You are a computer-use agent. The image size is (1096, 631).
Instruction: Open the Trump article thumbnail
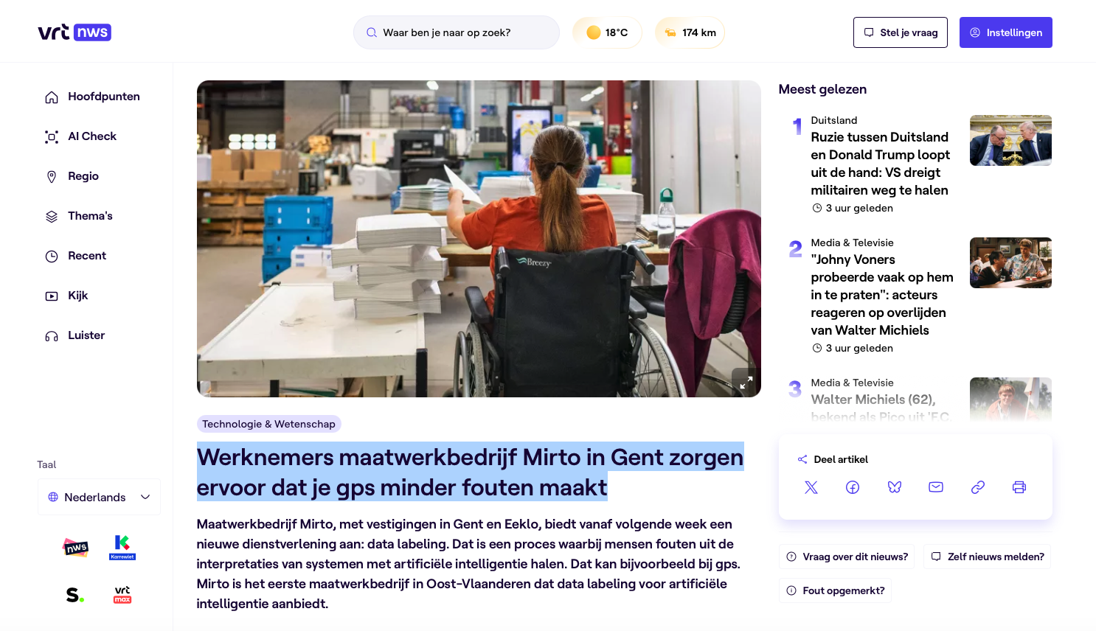1010,140
